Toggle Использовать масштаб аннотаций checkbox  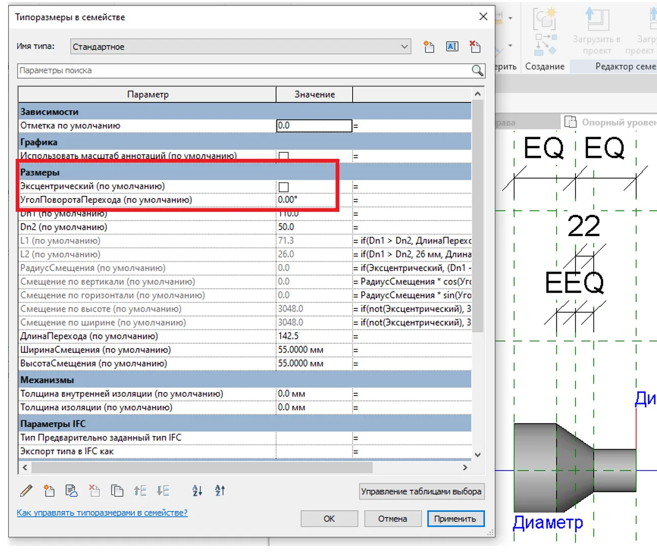pos(284,156)
